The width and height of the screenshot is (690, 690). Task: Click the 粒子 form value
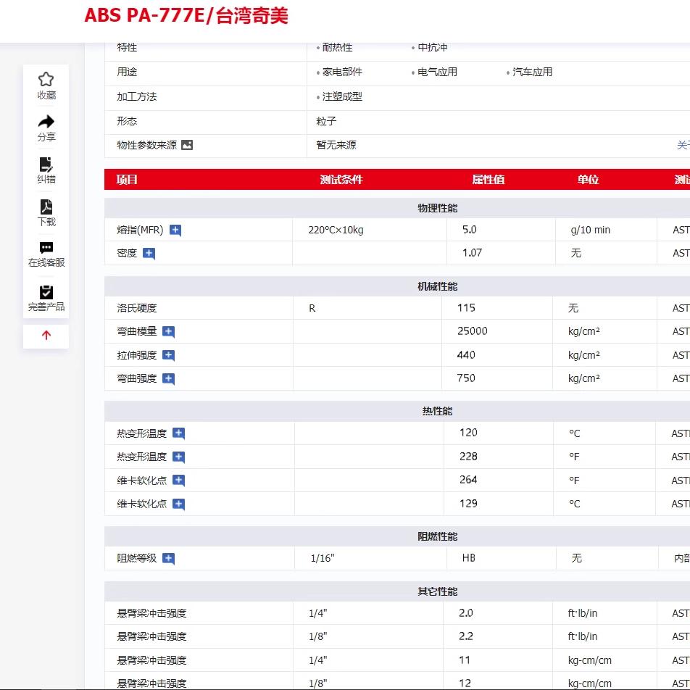(x=326, y=121)
